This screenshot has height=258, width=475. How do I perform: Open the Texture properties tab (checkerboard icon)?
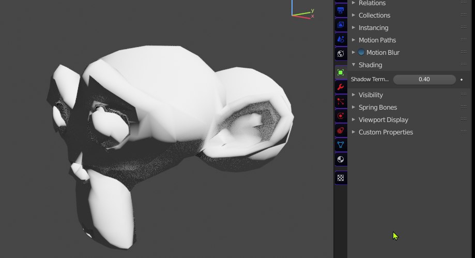click(x=341, y=178)
